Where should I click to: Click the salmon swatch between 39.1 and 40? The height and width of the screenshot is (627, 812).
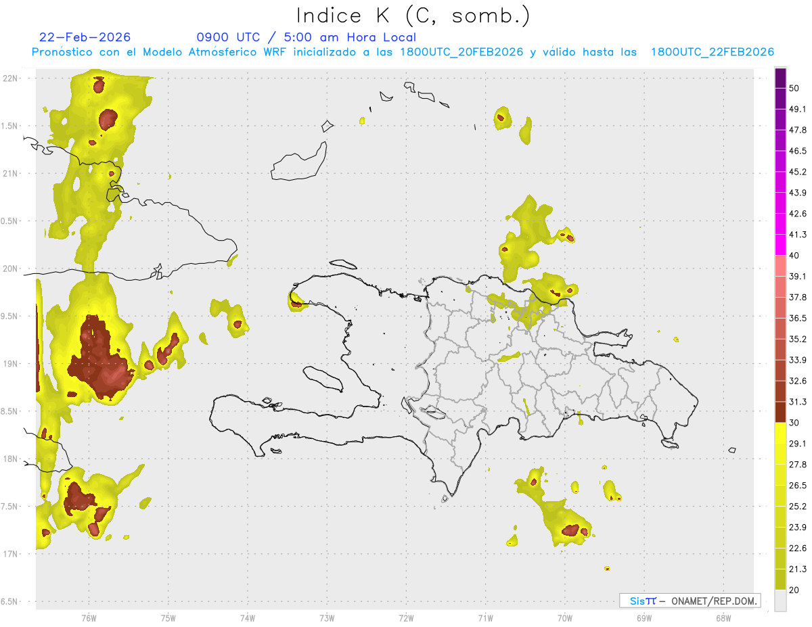780,266
